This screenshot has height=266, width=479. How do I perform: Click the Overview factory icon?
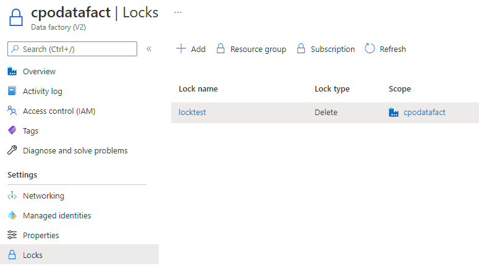pyautogui.click(x=12, y=71)
